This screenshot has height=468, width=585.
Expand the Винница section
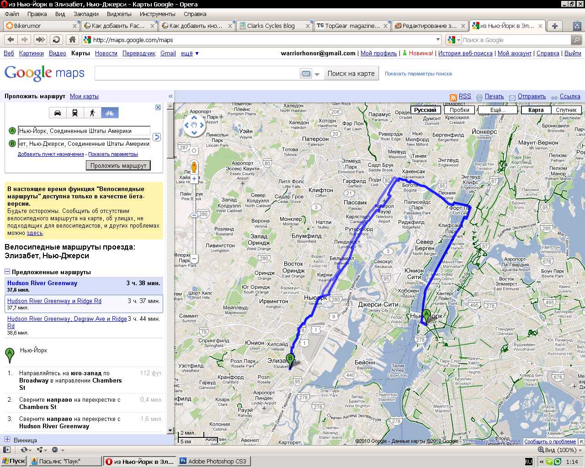(7, 440)
